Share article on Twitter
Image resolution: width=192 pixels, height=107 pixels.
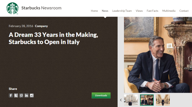(16, 96)
